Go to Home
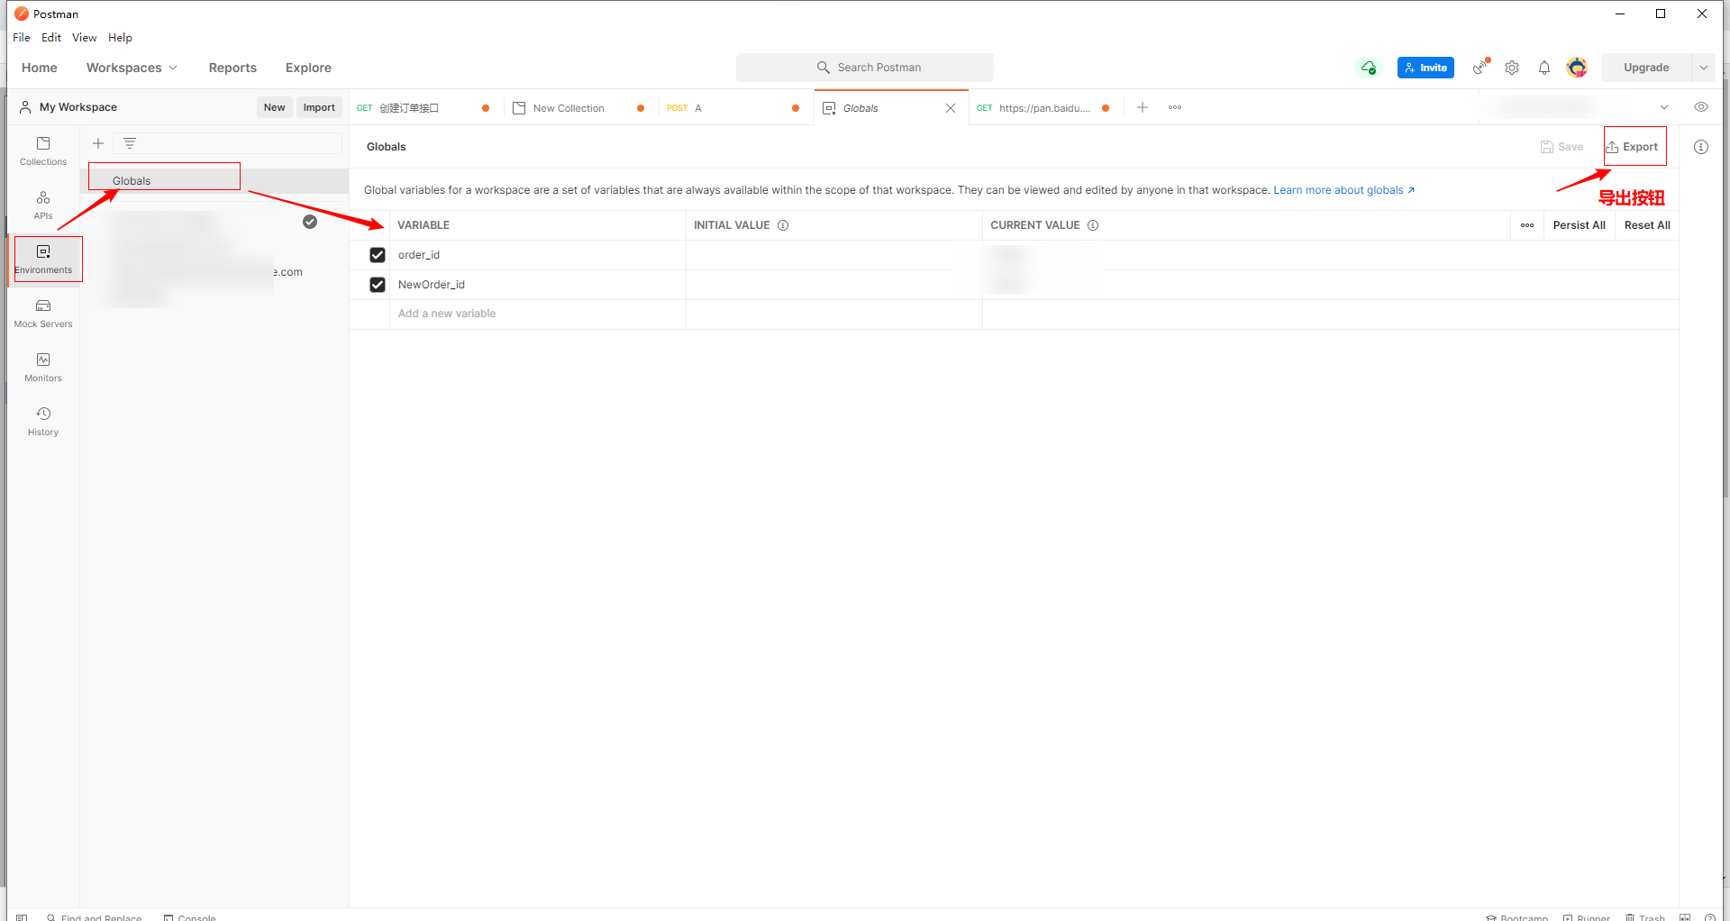The image size is (1730, 921). click(x=40, y=68)
